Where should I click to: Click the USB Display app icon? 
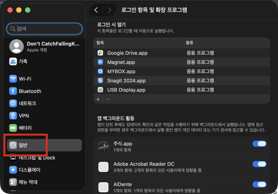pos(100,90)
